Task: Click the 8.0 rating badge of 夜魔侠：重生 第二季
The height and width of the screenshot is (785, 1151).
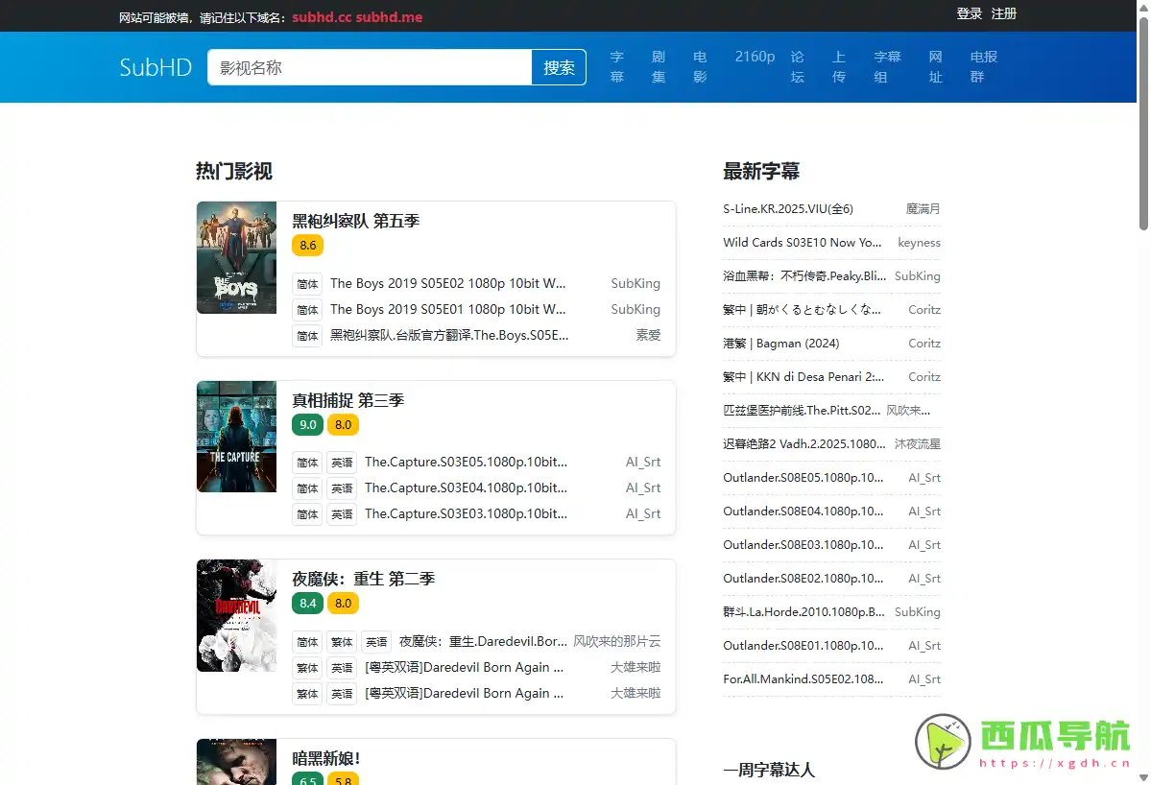Action: click(x=343, y=603)
